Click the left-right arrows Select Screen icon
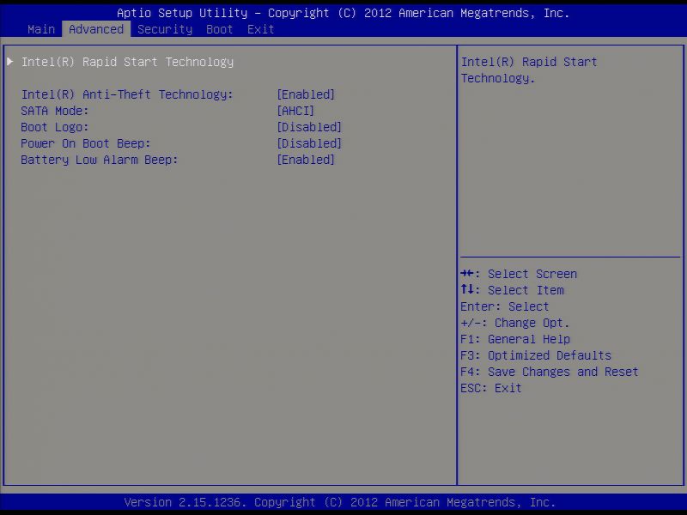Viewport: 687px width, 515px height. (467, 273)
